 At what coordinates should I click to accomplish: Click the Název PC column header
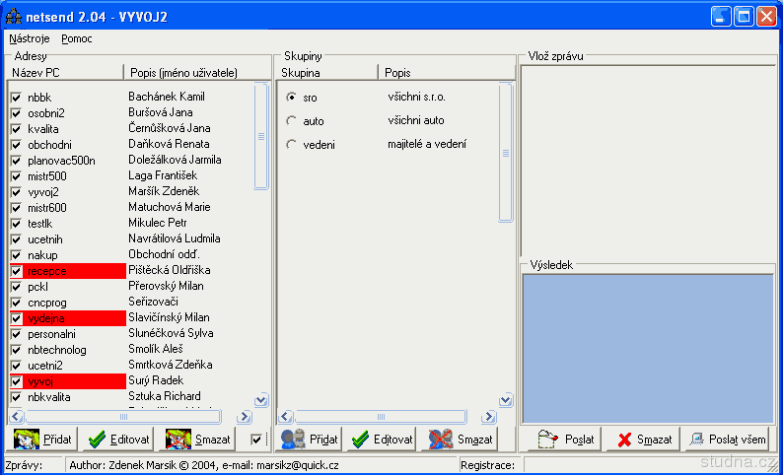click(x=65, y=73)
